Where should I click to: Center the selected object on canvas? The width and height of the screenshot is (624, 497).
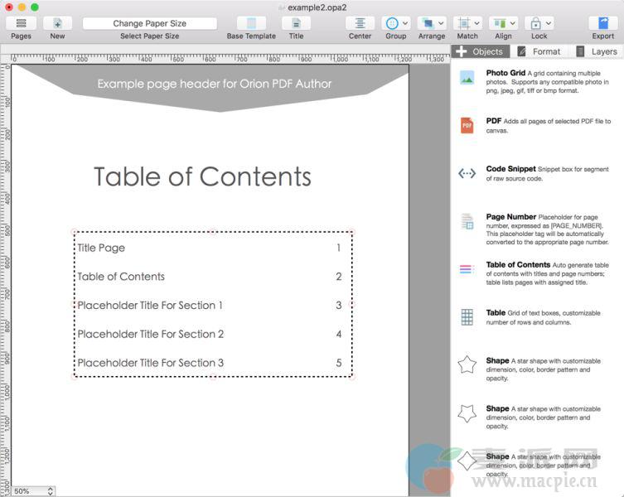coord(360,23)
